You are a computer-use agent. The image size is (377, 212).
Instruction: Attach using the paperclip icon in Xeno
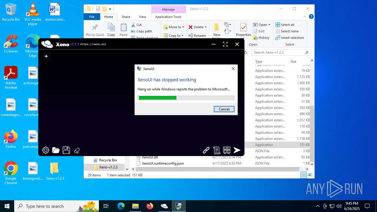tap(206, 150)
